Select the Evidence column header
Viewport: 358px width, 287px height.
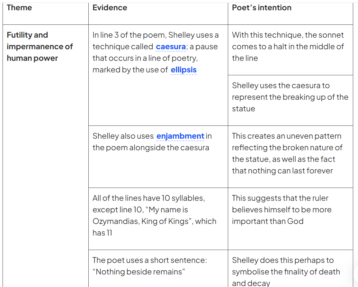110,7
